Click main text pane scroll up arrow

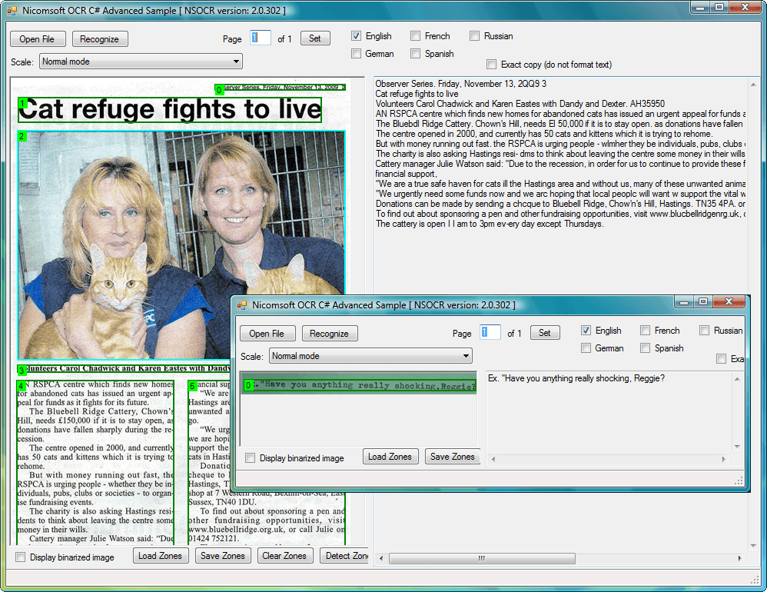tap(753, 84)
